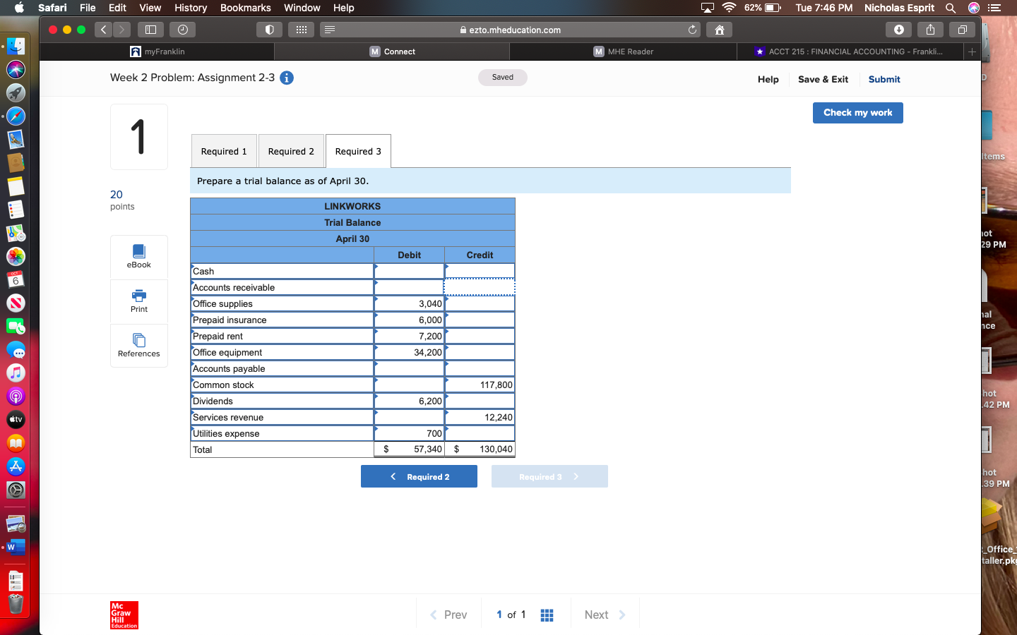Open the Bookmarks menu
This screenshot has height=635, width=1017.
click(245, 8)
